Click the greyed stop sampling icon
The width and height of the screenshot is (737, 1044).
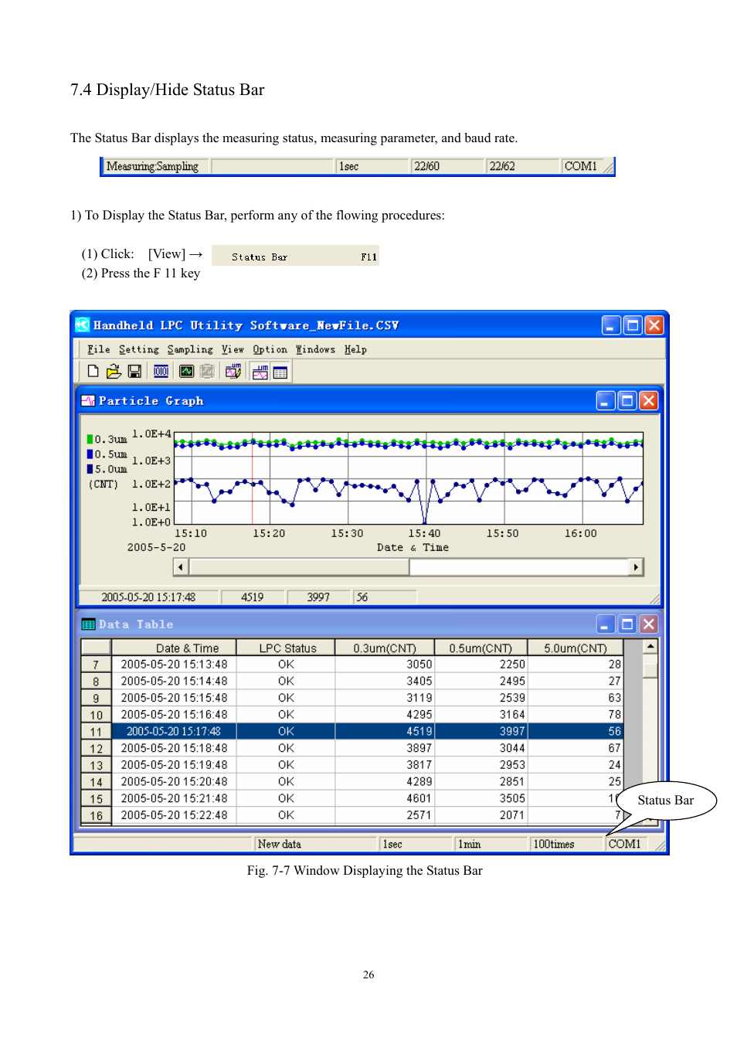coord(207,371)
